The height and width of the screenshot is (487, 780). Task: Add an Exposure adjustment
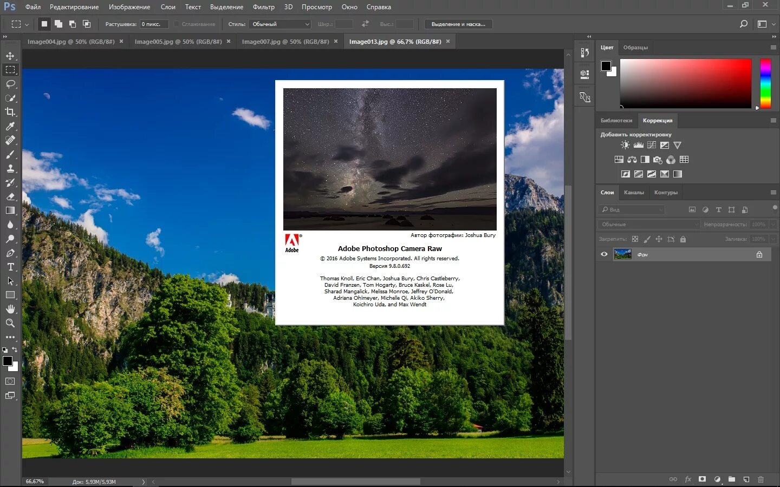(665, 145)
